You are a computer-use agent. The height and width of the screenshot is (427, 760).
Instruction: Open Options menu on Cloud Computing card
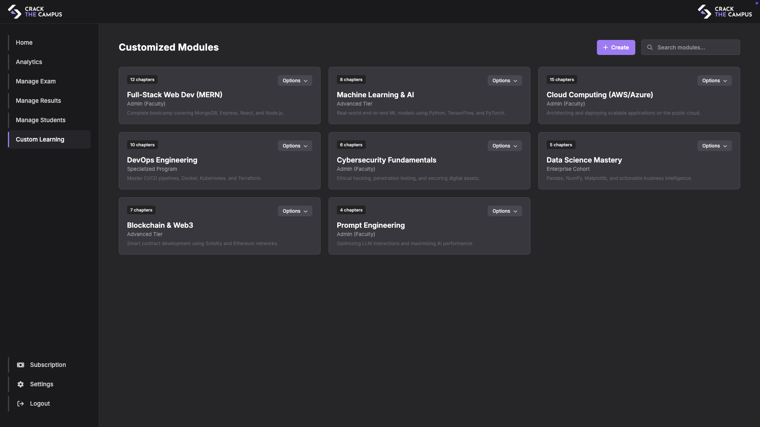(x=714, y=81)
